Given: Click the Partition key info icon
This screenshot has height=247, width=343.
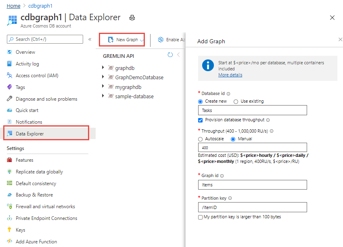Looking at the screenshot, I should 230,198.
